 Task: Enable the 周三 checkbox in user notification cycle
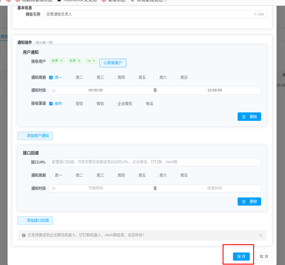pyautogui.click(x=92, y=77)
